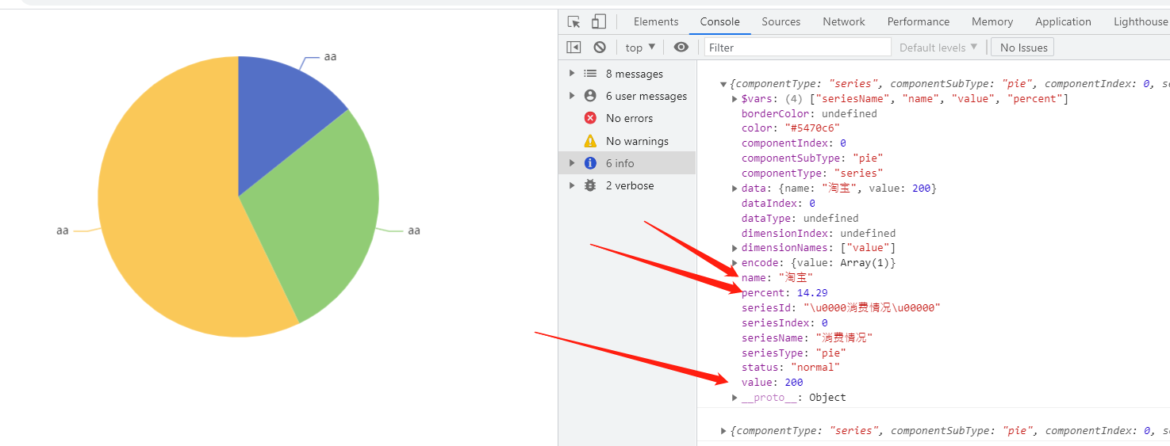Expand the 8 messages group
This screenshot has height=446, width=1170.
(x=572, y=74)
